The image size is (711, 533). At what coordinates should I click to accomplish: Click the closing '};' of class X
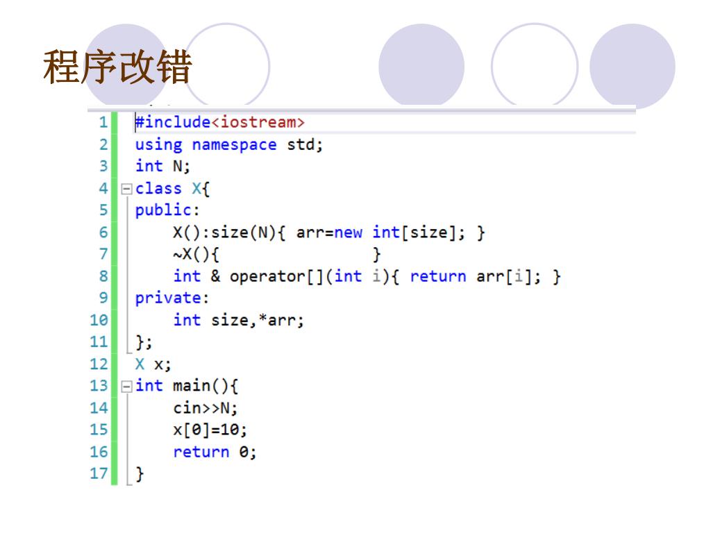pyautogui.click(x=144, y=342)
